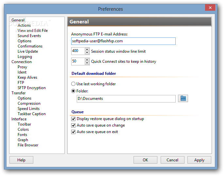Open Help for preferences
Image resolution: width=224 pixels, height=176 pixels.
click(22, 160)
